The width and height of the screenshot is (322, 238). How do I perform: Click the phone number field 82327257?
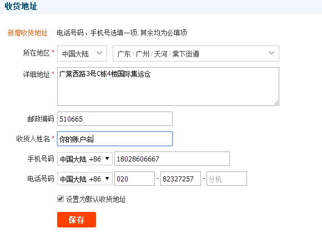[x=180, y=179]
